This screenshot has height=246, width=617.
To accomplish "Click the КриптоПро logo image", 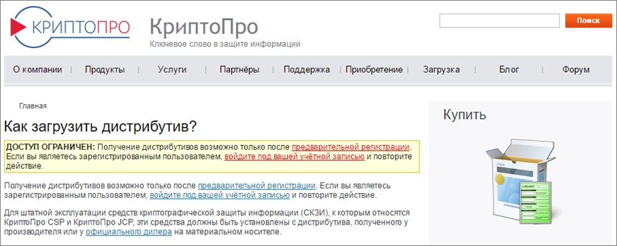I will click(70, 27).
